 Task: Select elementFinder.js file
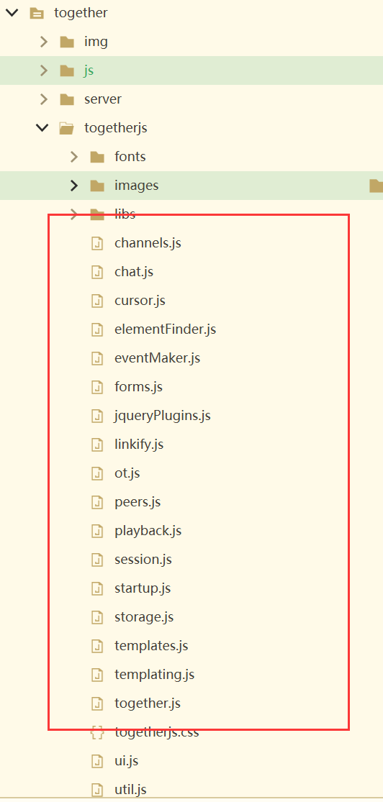(x=166, y=329)
